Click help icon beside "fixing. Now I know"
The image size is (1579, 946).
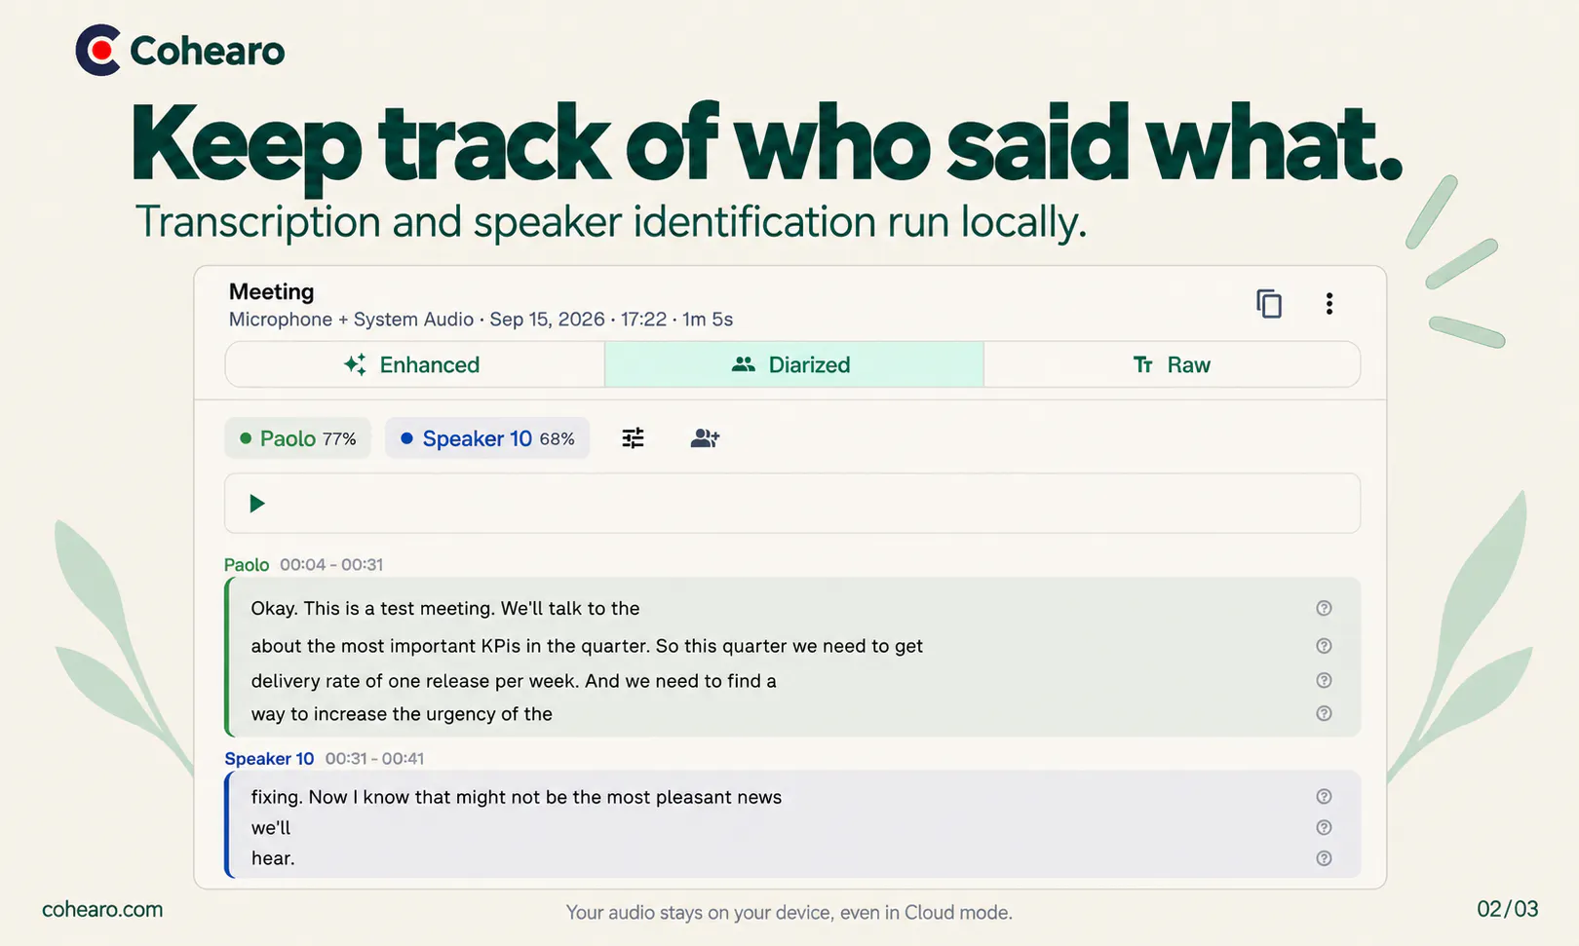pos(1324,796)
